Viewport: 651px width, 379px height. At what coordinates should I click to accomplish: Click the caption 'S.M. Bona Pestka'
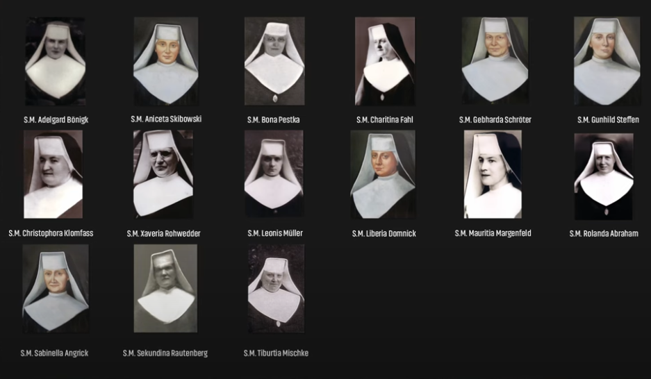[x=274, y=120]
